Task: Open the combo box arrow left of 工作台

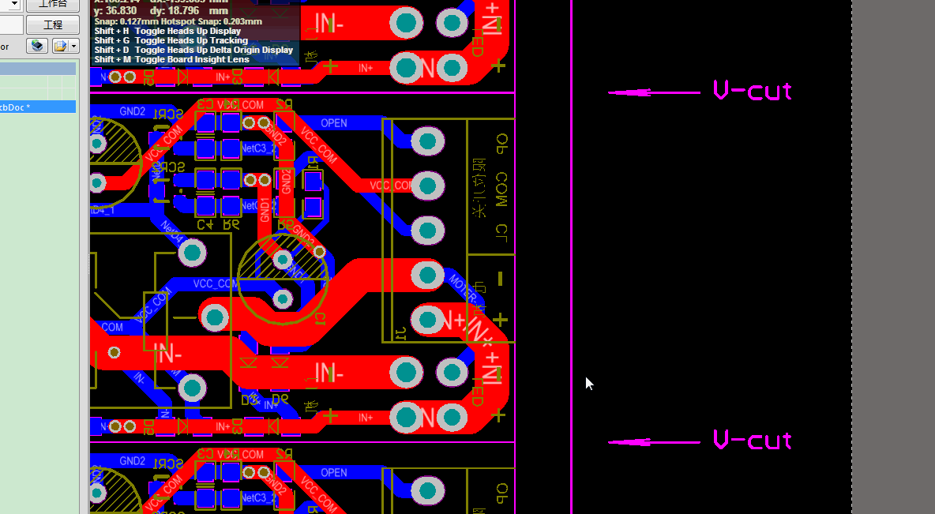Action: [x=13, y=5]
